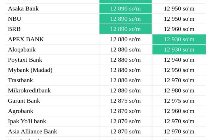Click Mybank (Madad) name
Screen dimensions: 211x140
tap(30, 70)
